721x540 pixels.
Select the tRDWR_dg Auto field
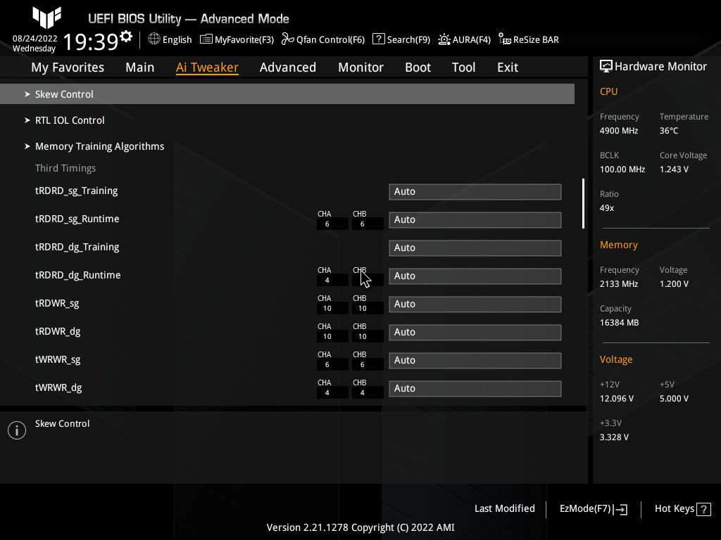475,332
